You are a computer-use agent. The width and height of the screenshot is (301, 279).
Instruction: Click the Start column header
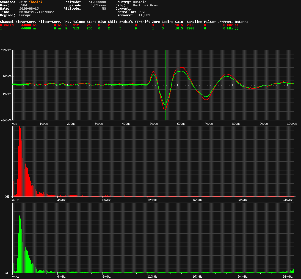tap(91, 22)
